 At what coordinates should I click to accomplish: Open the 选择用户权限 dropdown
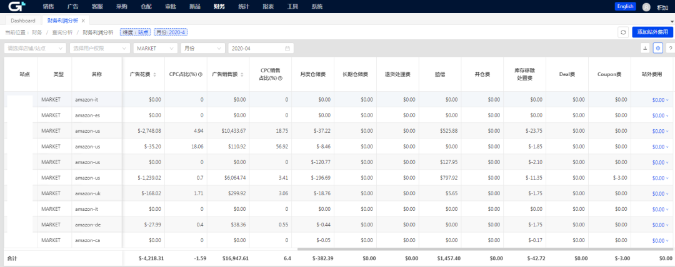click(x=100, y=49)
